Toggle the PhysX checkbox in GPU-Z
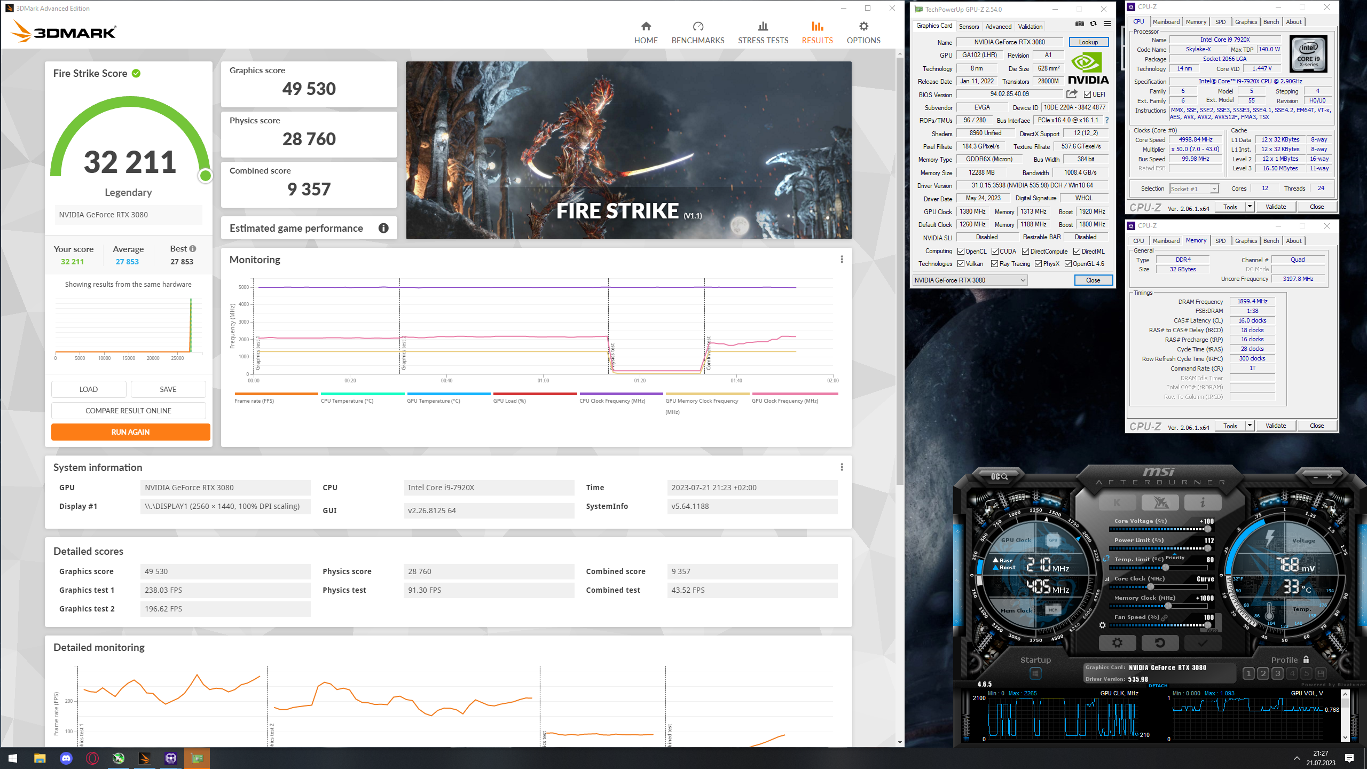Image resolution: width=1367 pixels, height=769 pixels. click(x=1038, y=264)
